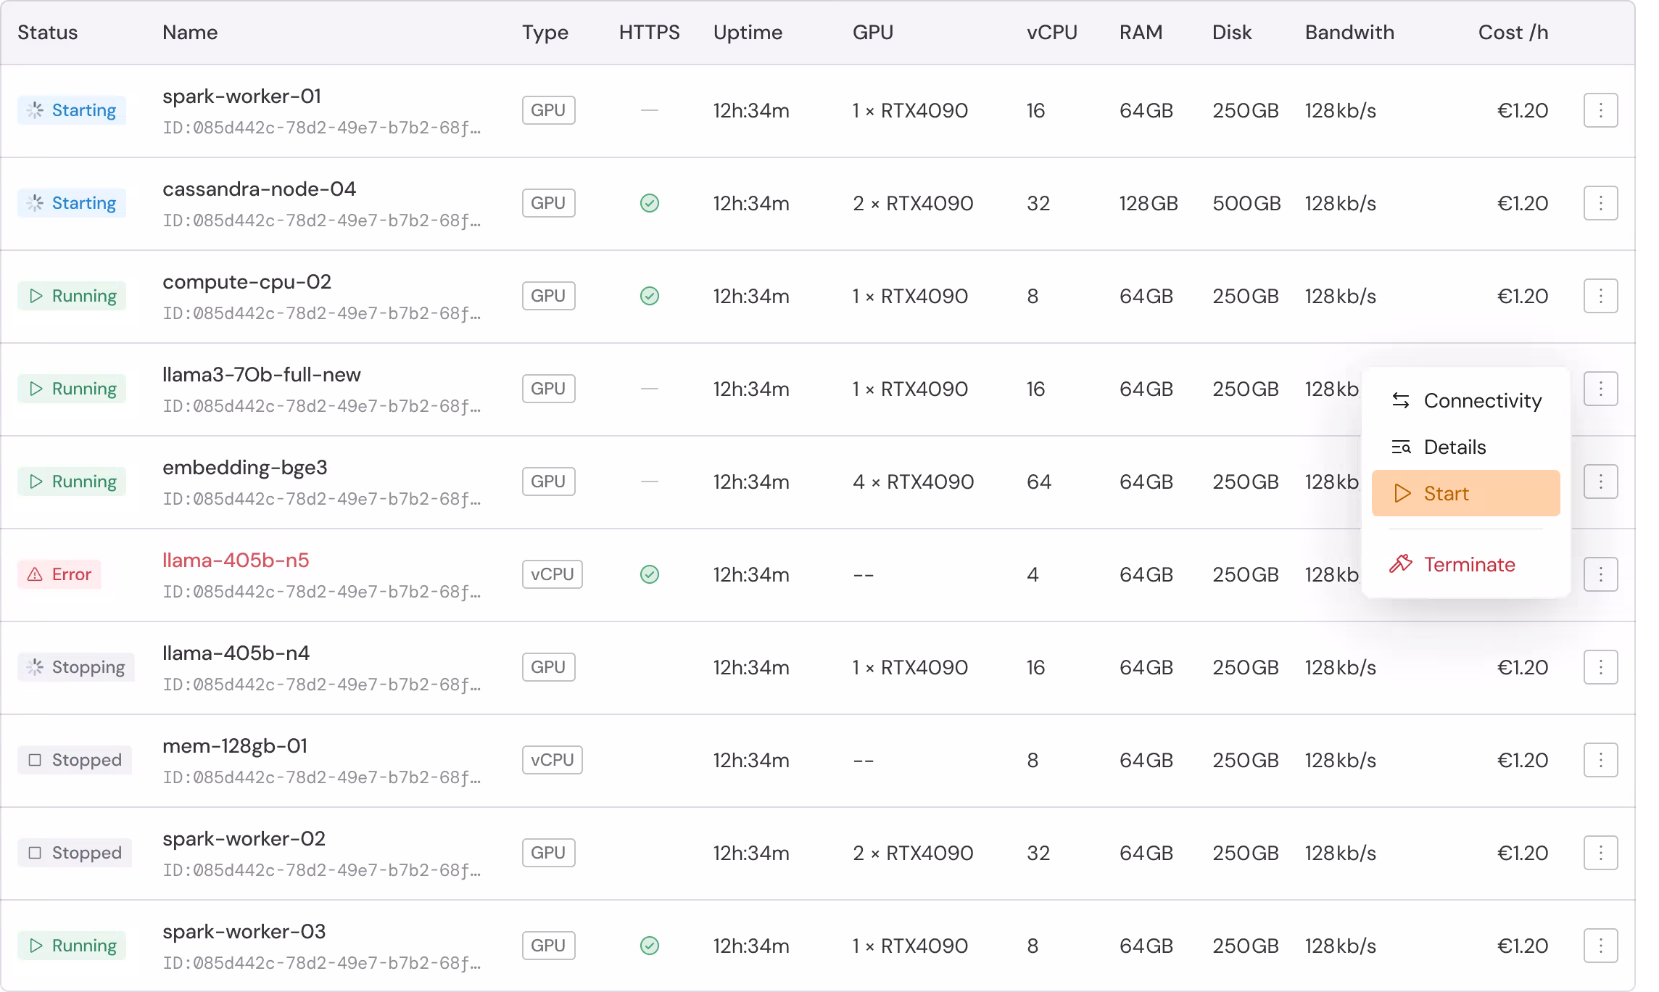
Task: Click the three-dot icon for spark-worker-03
Action: (1600, 946)
